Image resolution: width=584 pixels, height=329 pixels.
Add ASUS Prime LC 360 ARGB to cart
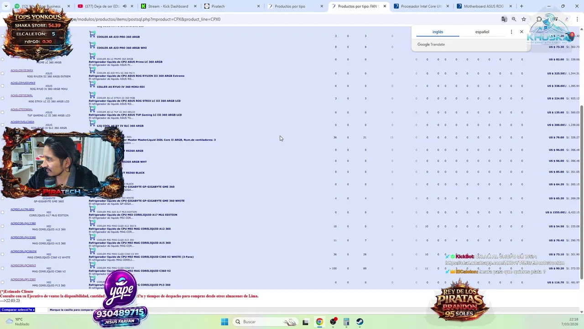coord(92,56)
